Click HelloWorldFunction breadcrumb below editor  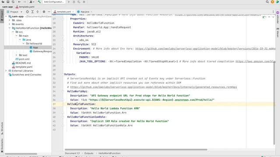[110, 153]
